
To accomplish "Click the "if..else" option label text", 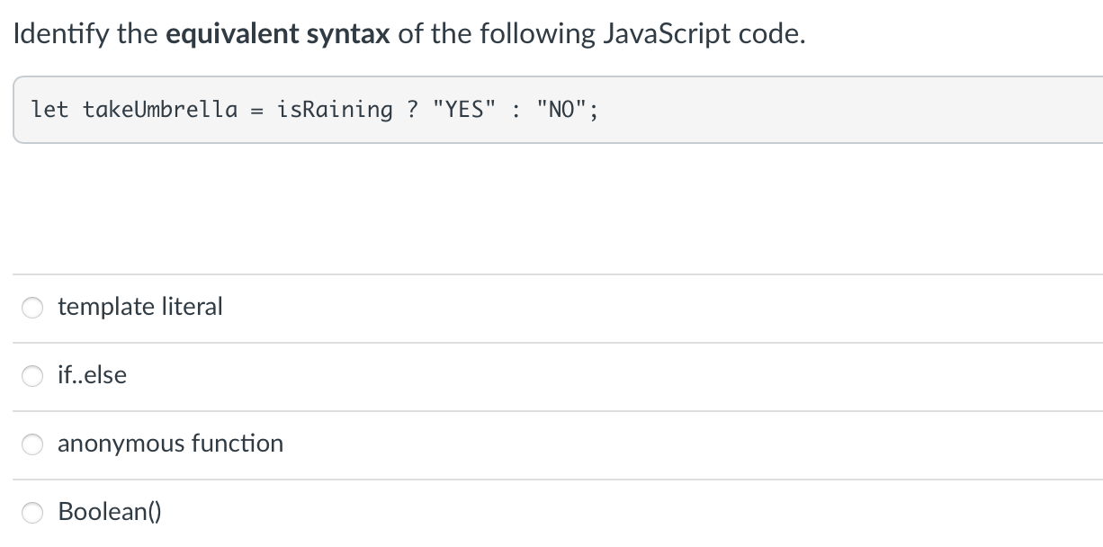I will [x=91, y=376].
